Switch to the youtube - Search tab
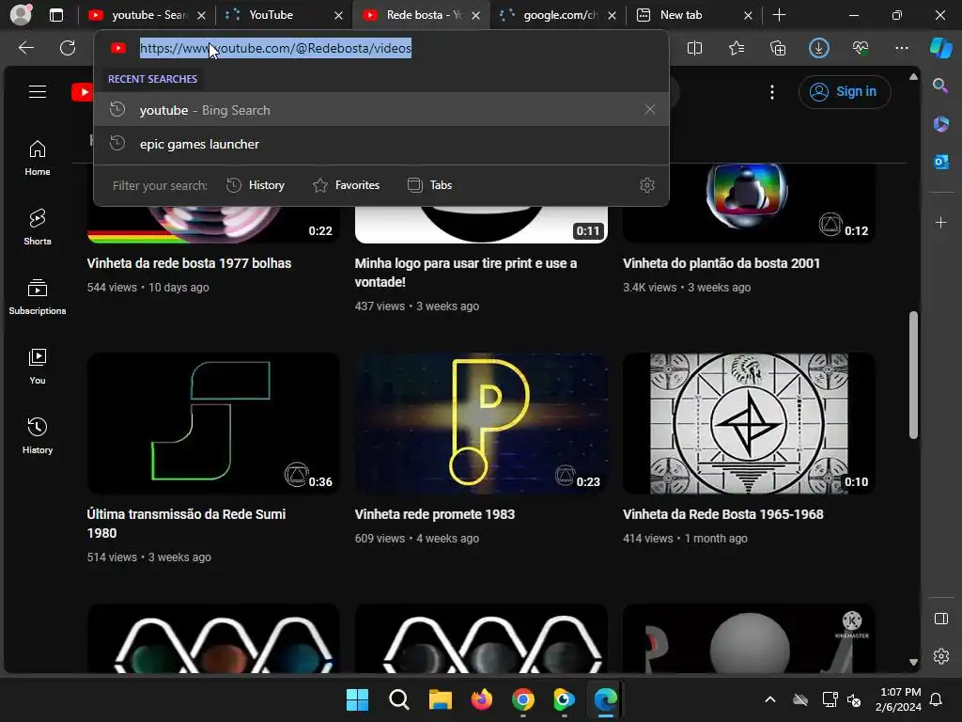Screen dimensions: 962x722 point(147,15)
